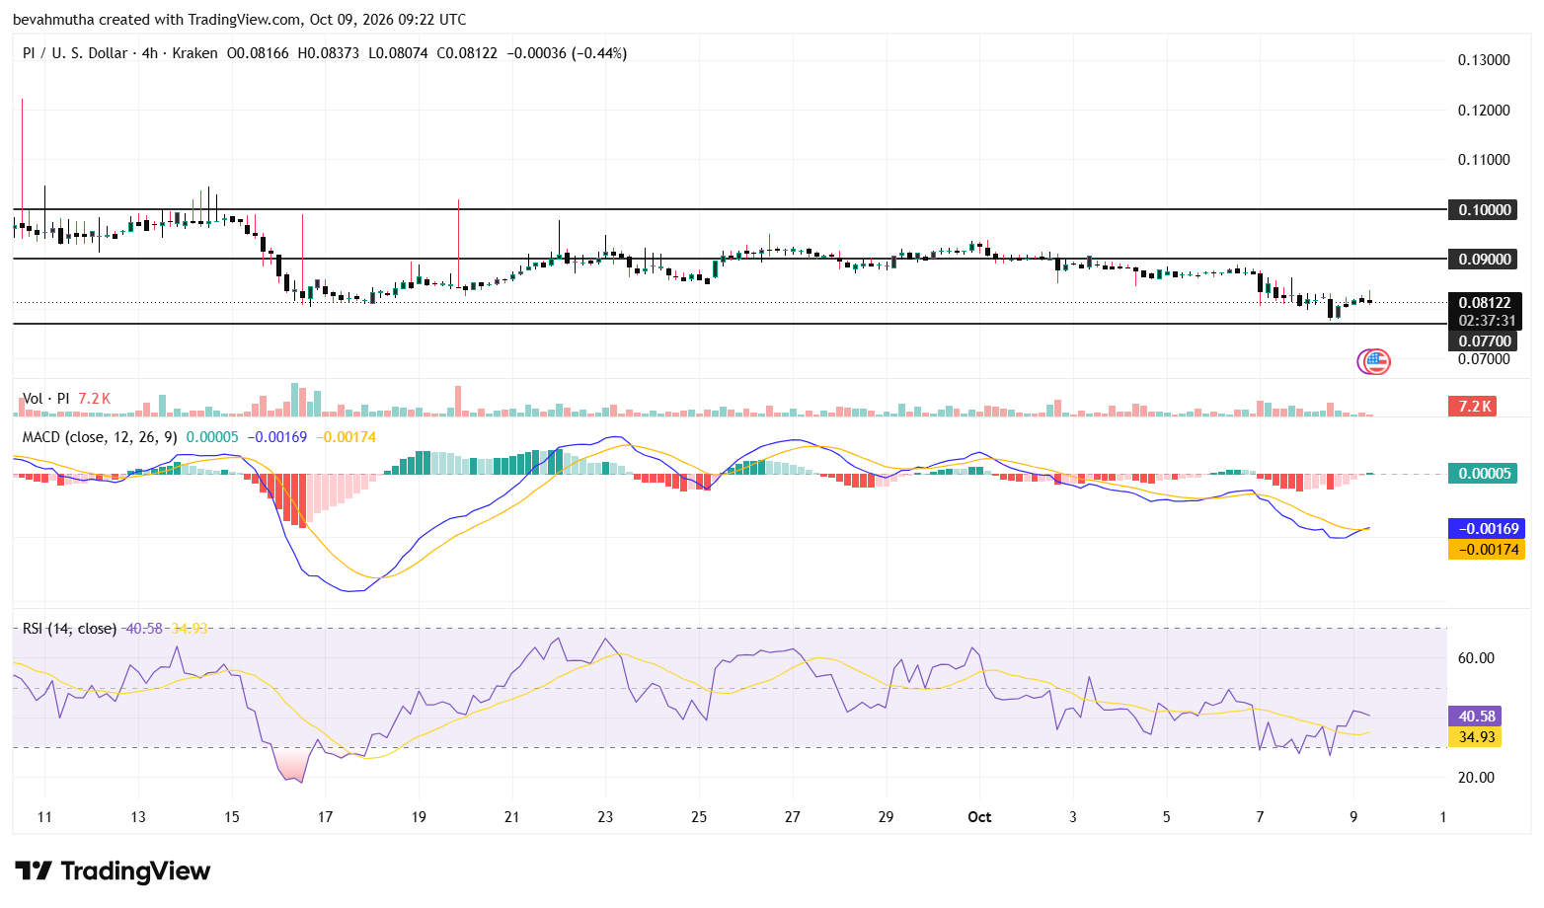Click the 20.00 RSI scale value
The height and width of the screenshot is (908, 1544).
(1476, 778)
